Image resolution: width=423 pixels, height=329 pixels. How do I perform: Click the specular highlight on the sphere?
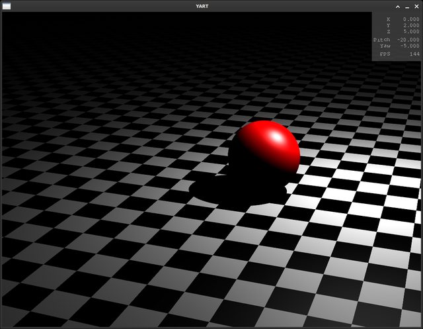tap(277, 136)
